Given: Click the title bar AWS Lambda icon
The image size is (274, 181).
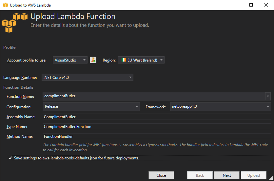Looking at the screenshot, I should 6,5.
